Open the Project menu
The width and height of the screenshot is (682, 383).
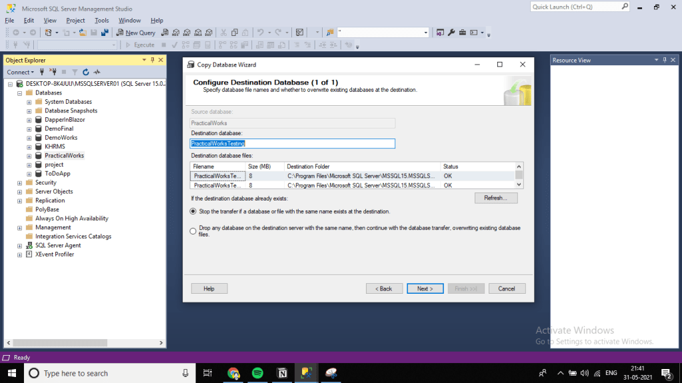pos(75,21)
